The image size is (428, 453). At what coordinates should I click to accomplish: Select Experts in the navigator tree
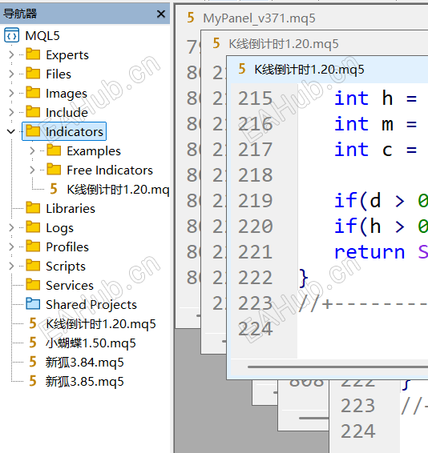pos(67,55)
